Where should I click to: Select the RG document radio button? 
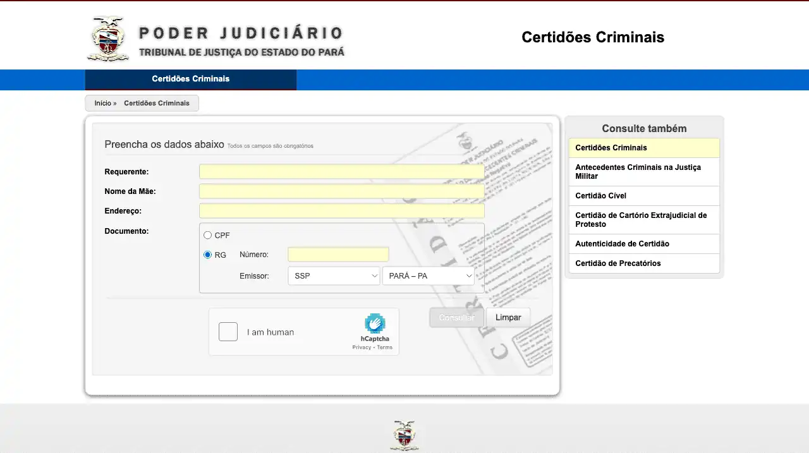point(207,255)
